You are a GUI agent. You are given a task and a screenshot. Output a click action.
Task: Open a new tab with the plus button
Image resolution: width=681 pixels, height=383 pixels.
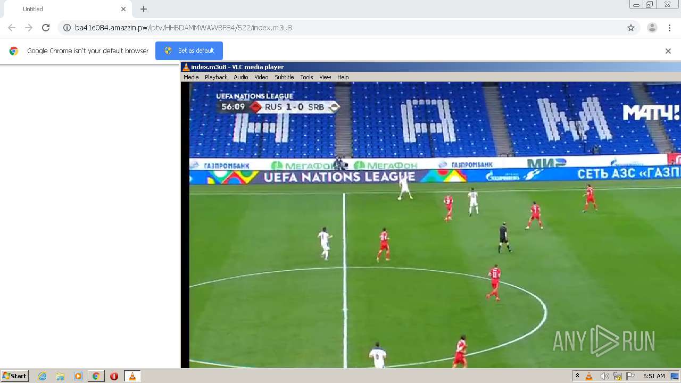click(144, 9)
